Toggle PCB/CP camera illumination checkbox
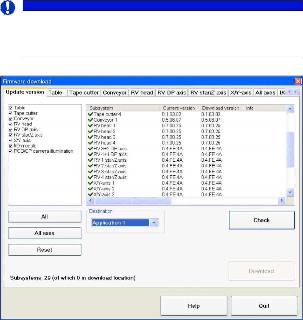Screen dimensions: 303x320 pos(11,151)
